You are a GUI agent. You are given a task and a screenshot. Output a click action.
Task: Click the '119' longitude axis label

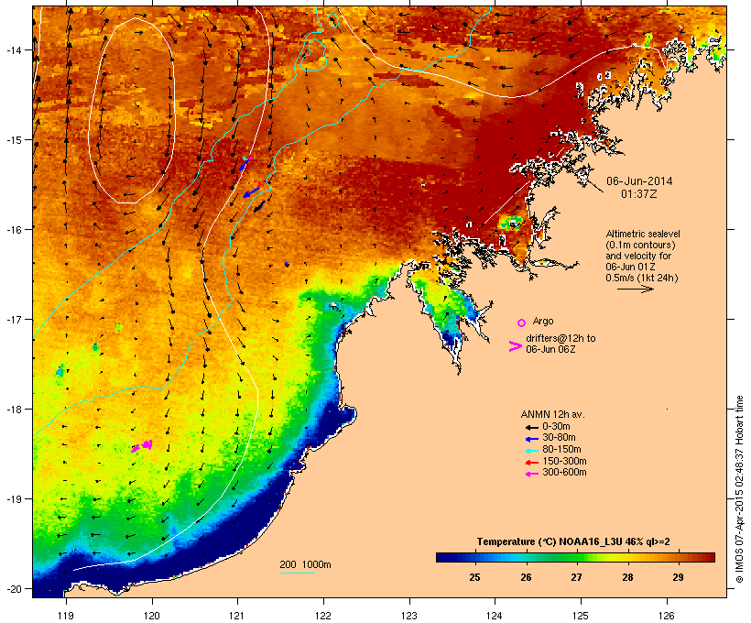click(x=66, y=616)
